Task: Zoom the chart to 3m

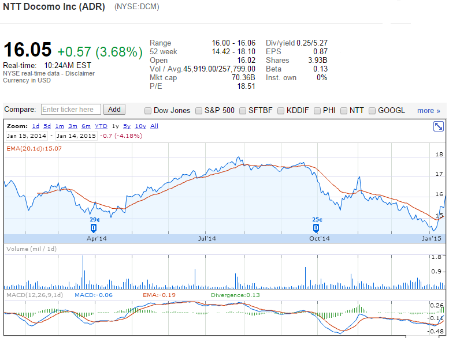Action: 73,126
